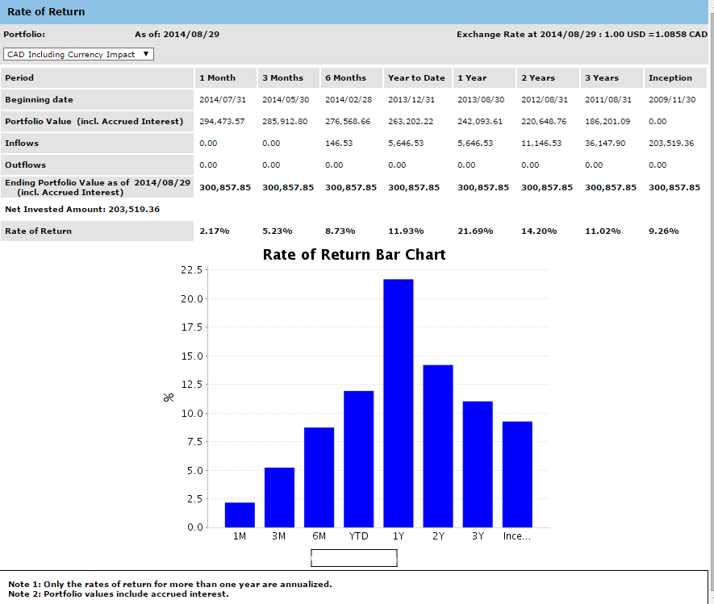Select the YTD bar in the chart
714x604 pixels.
tap(358, 459)
